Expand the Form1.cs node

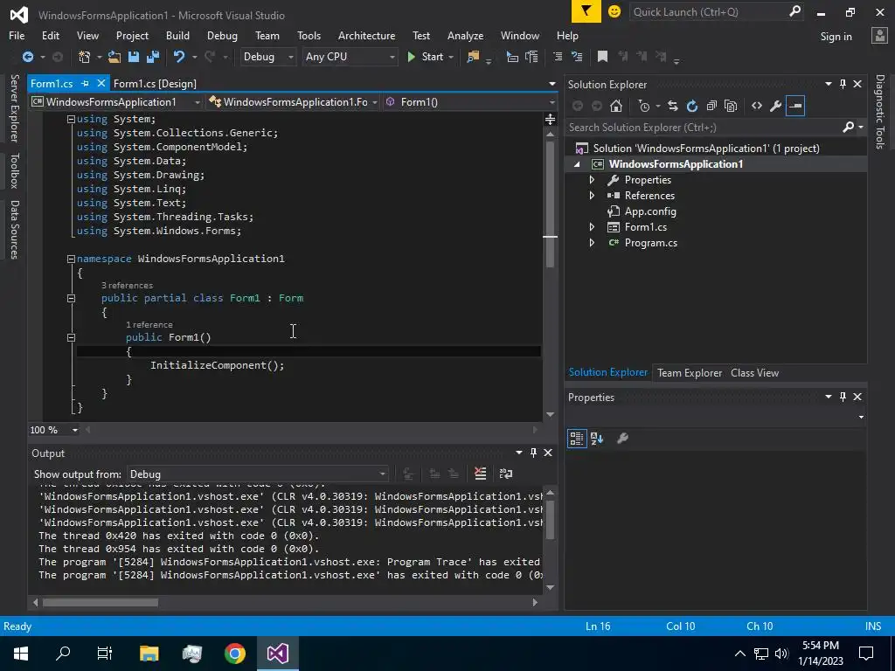point(592,227)
